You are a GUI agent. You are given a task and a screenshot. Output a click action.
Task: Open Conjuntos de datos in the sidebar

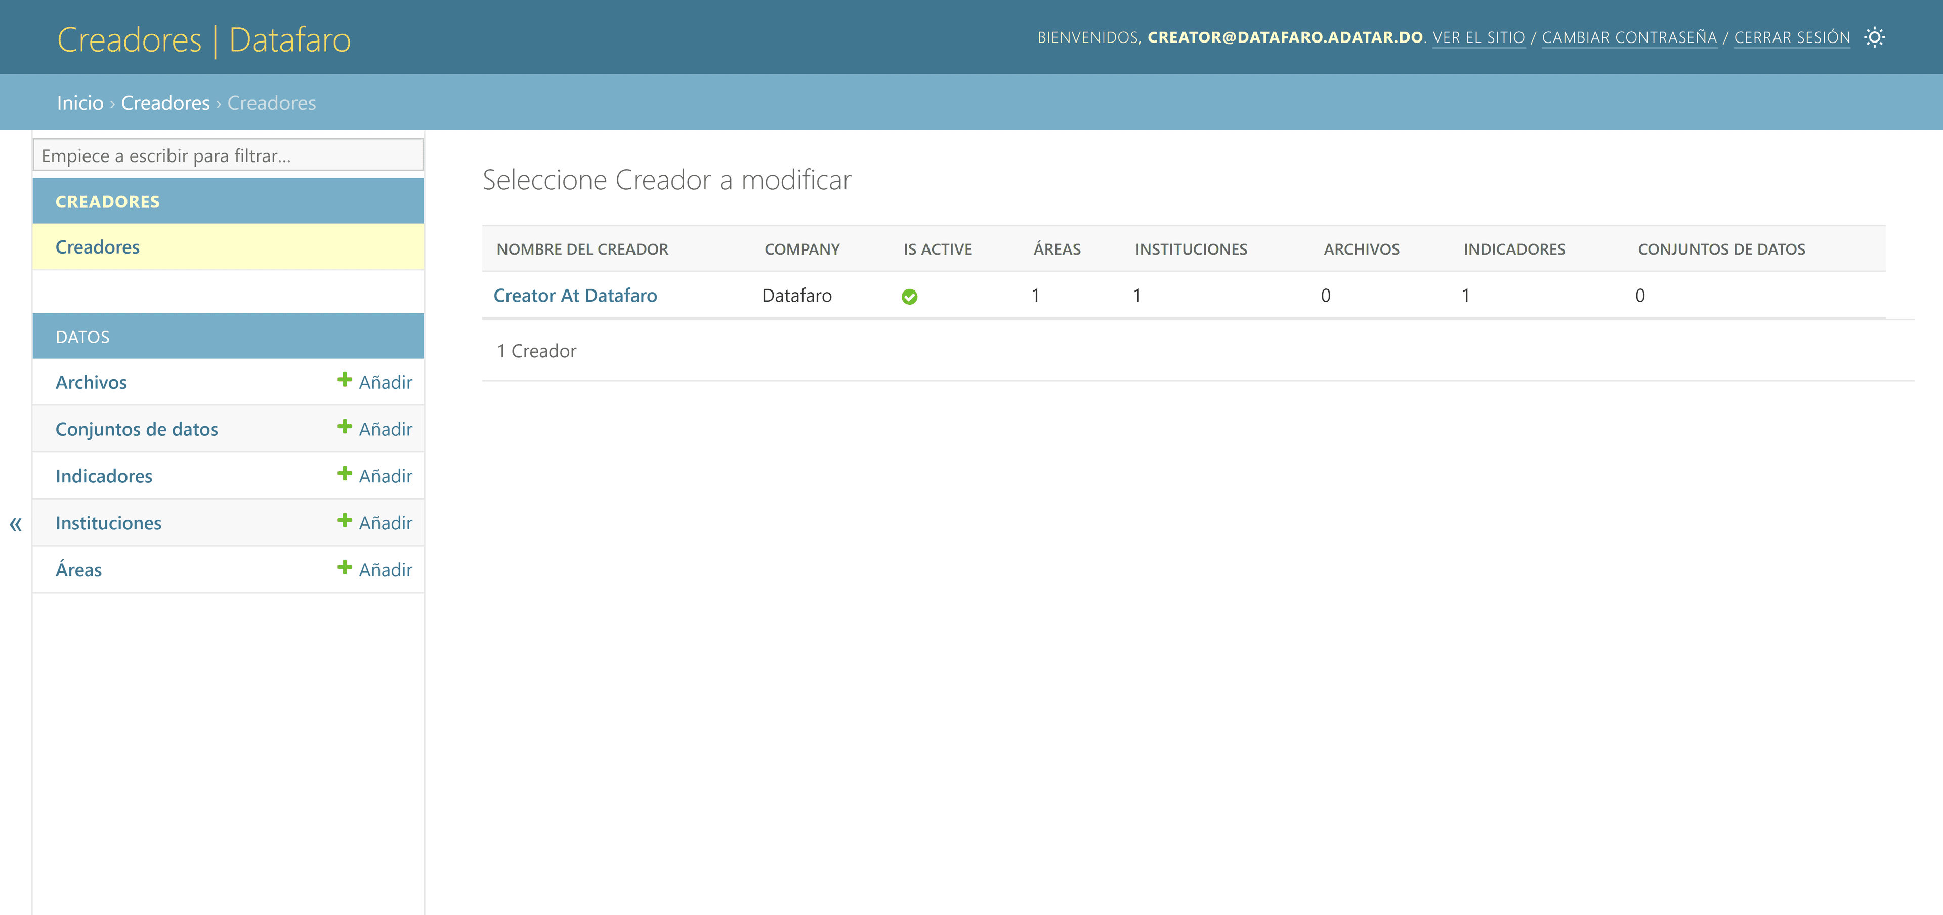point(137,429)
